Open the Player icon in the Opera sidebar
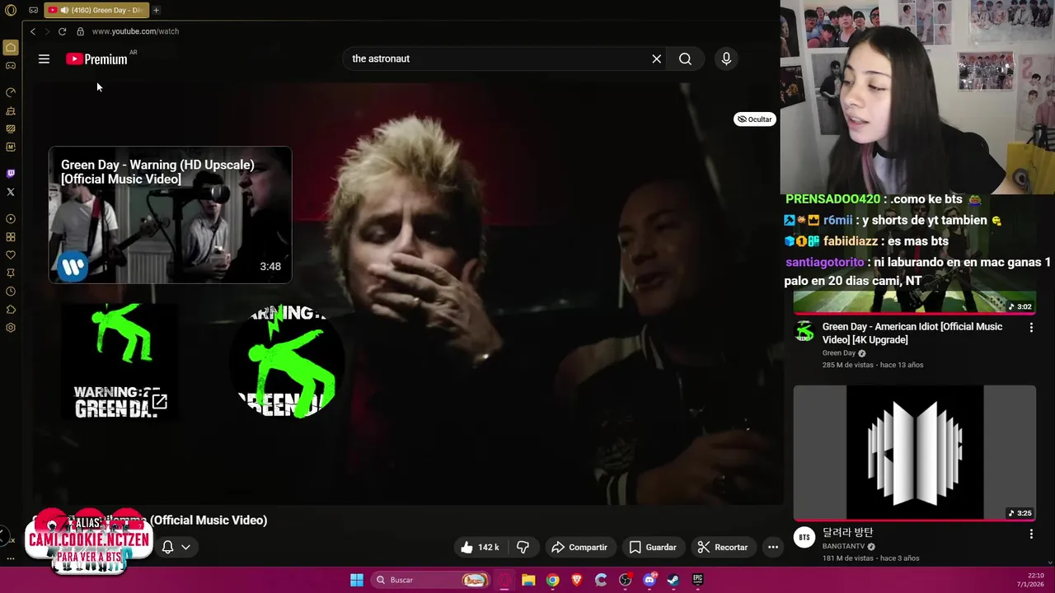This screenshot has width=1055, height=593. (x=11, y=219)
